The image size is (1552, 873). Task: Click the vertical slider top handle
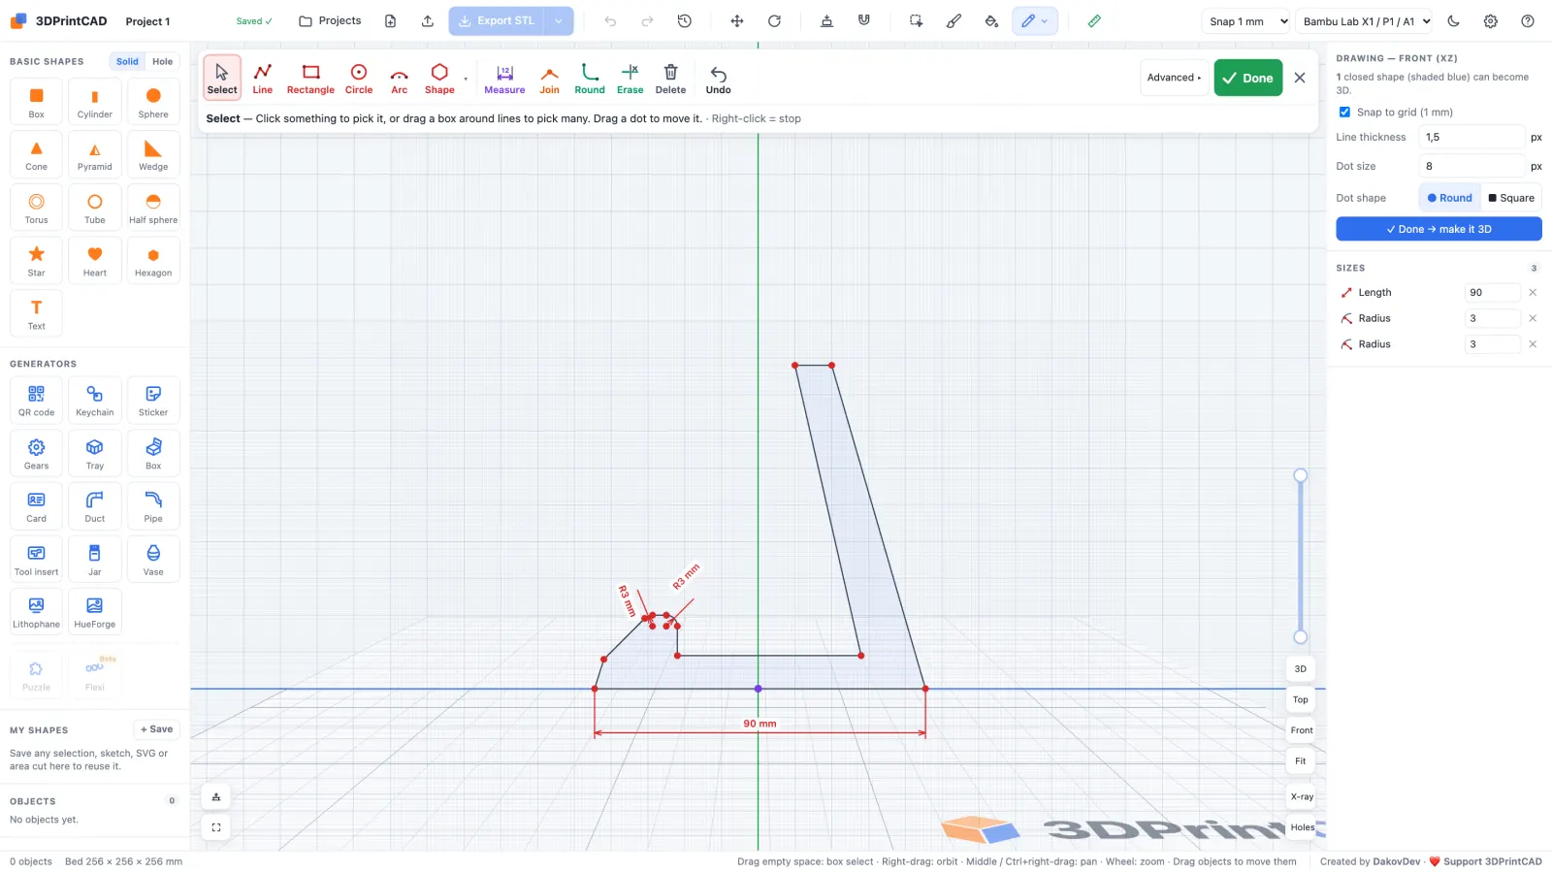1301,475
